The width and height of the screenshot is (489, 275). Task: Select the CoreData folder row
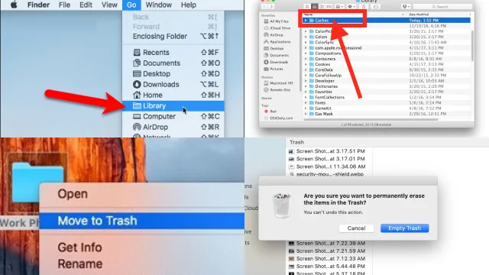point(386,70)
